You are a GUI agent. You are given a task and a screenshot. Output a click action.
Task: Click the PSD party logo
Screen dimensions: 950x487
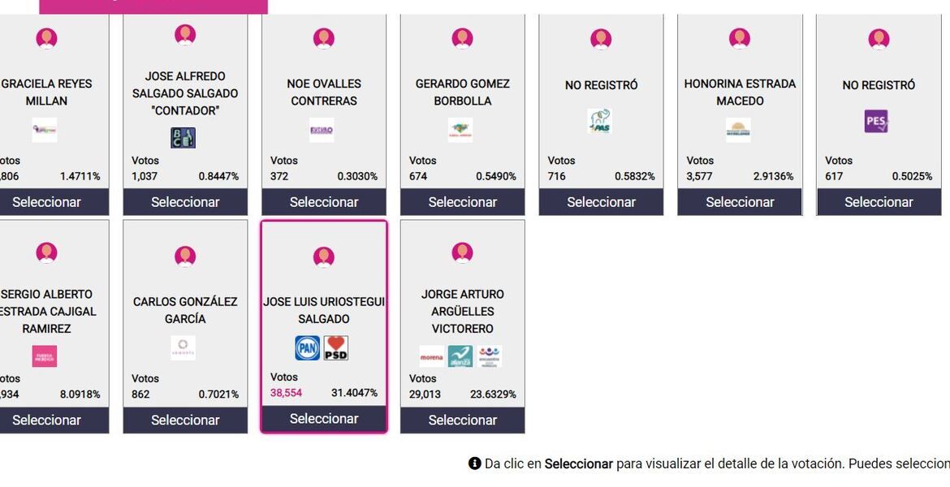(x=336, y=348)
